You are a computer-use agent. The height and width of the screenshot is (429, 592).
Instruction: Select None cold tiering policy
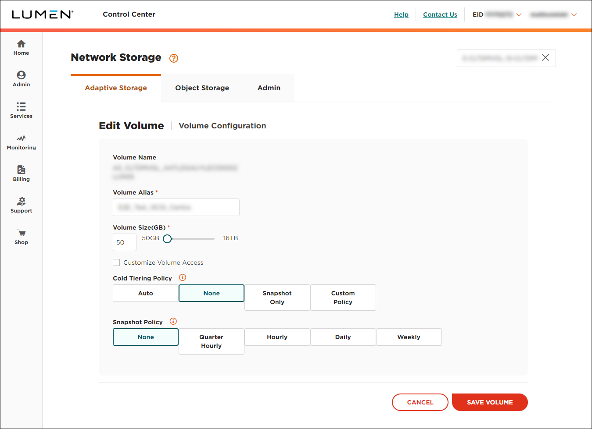212,293
